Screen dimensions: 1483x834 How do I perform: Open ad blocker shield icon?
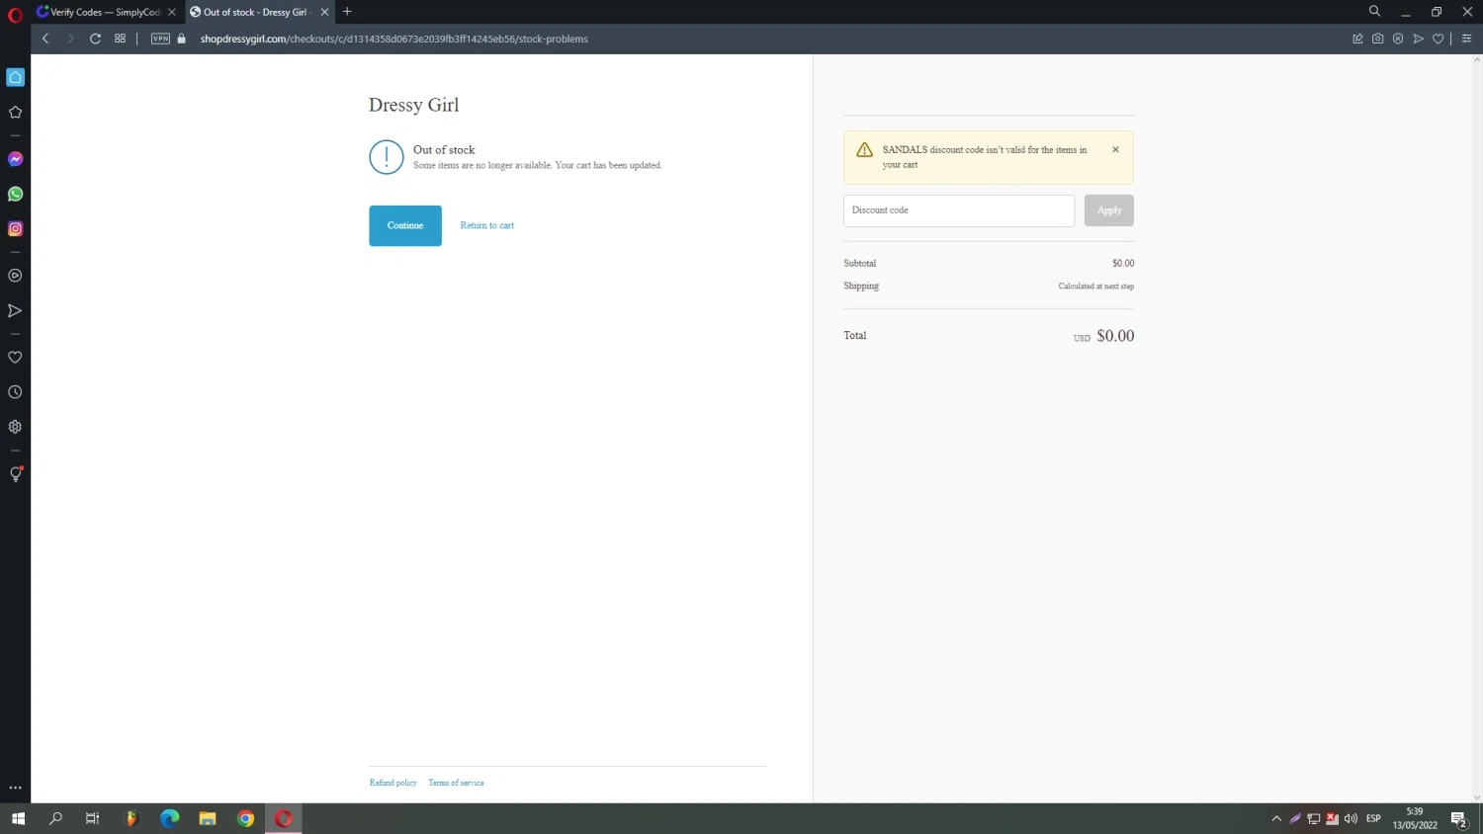coord(1398,39)
